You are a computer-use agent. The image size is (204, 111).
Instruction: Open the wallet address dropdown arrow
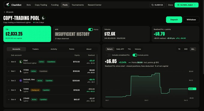click(x=195, y=5)
